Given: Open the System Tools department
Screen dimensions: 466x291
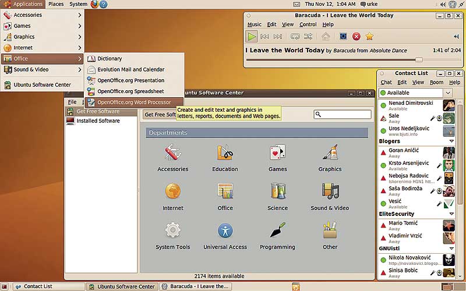Looking at the screenshot, I should tap(172, 236).
